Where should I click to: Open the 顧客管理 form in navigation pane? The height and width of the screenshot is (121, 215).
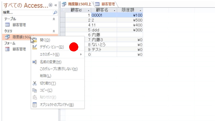(x=19, y=49)
